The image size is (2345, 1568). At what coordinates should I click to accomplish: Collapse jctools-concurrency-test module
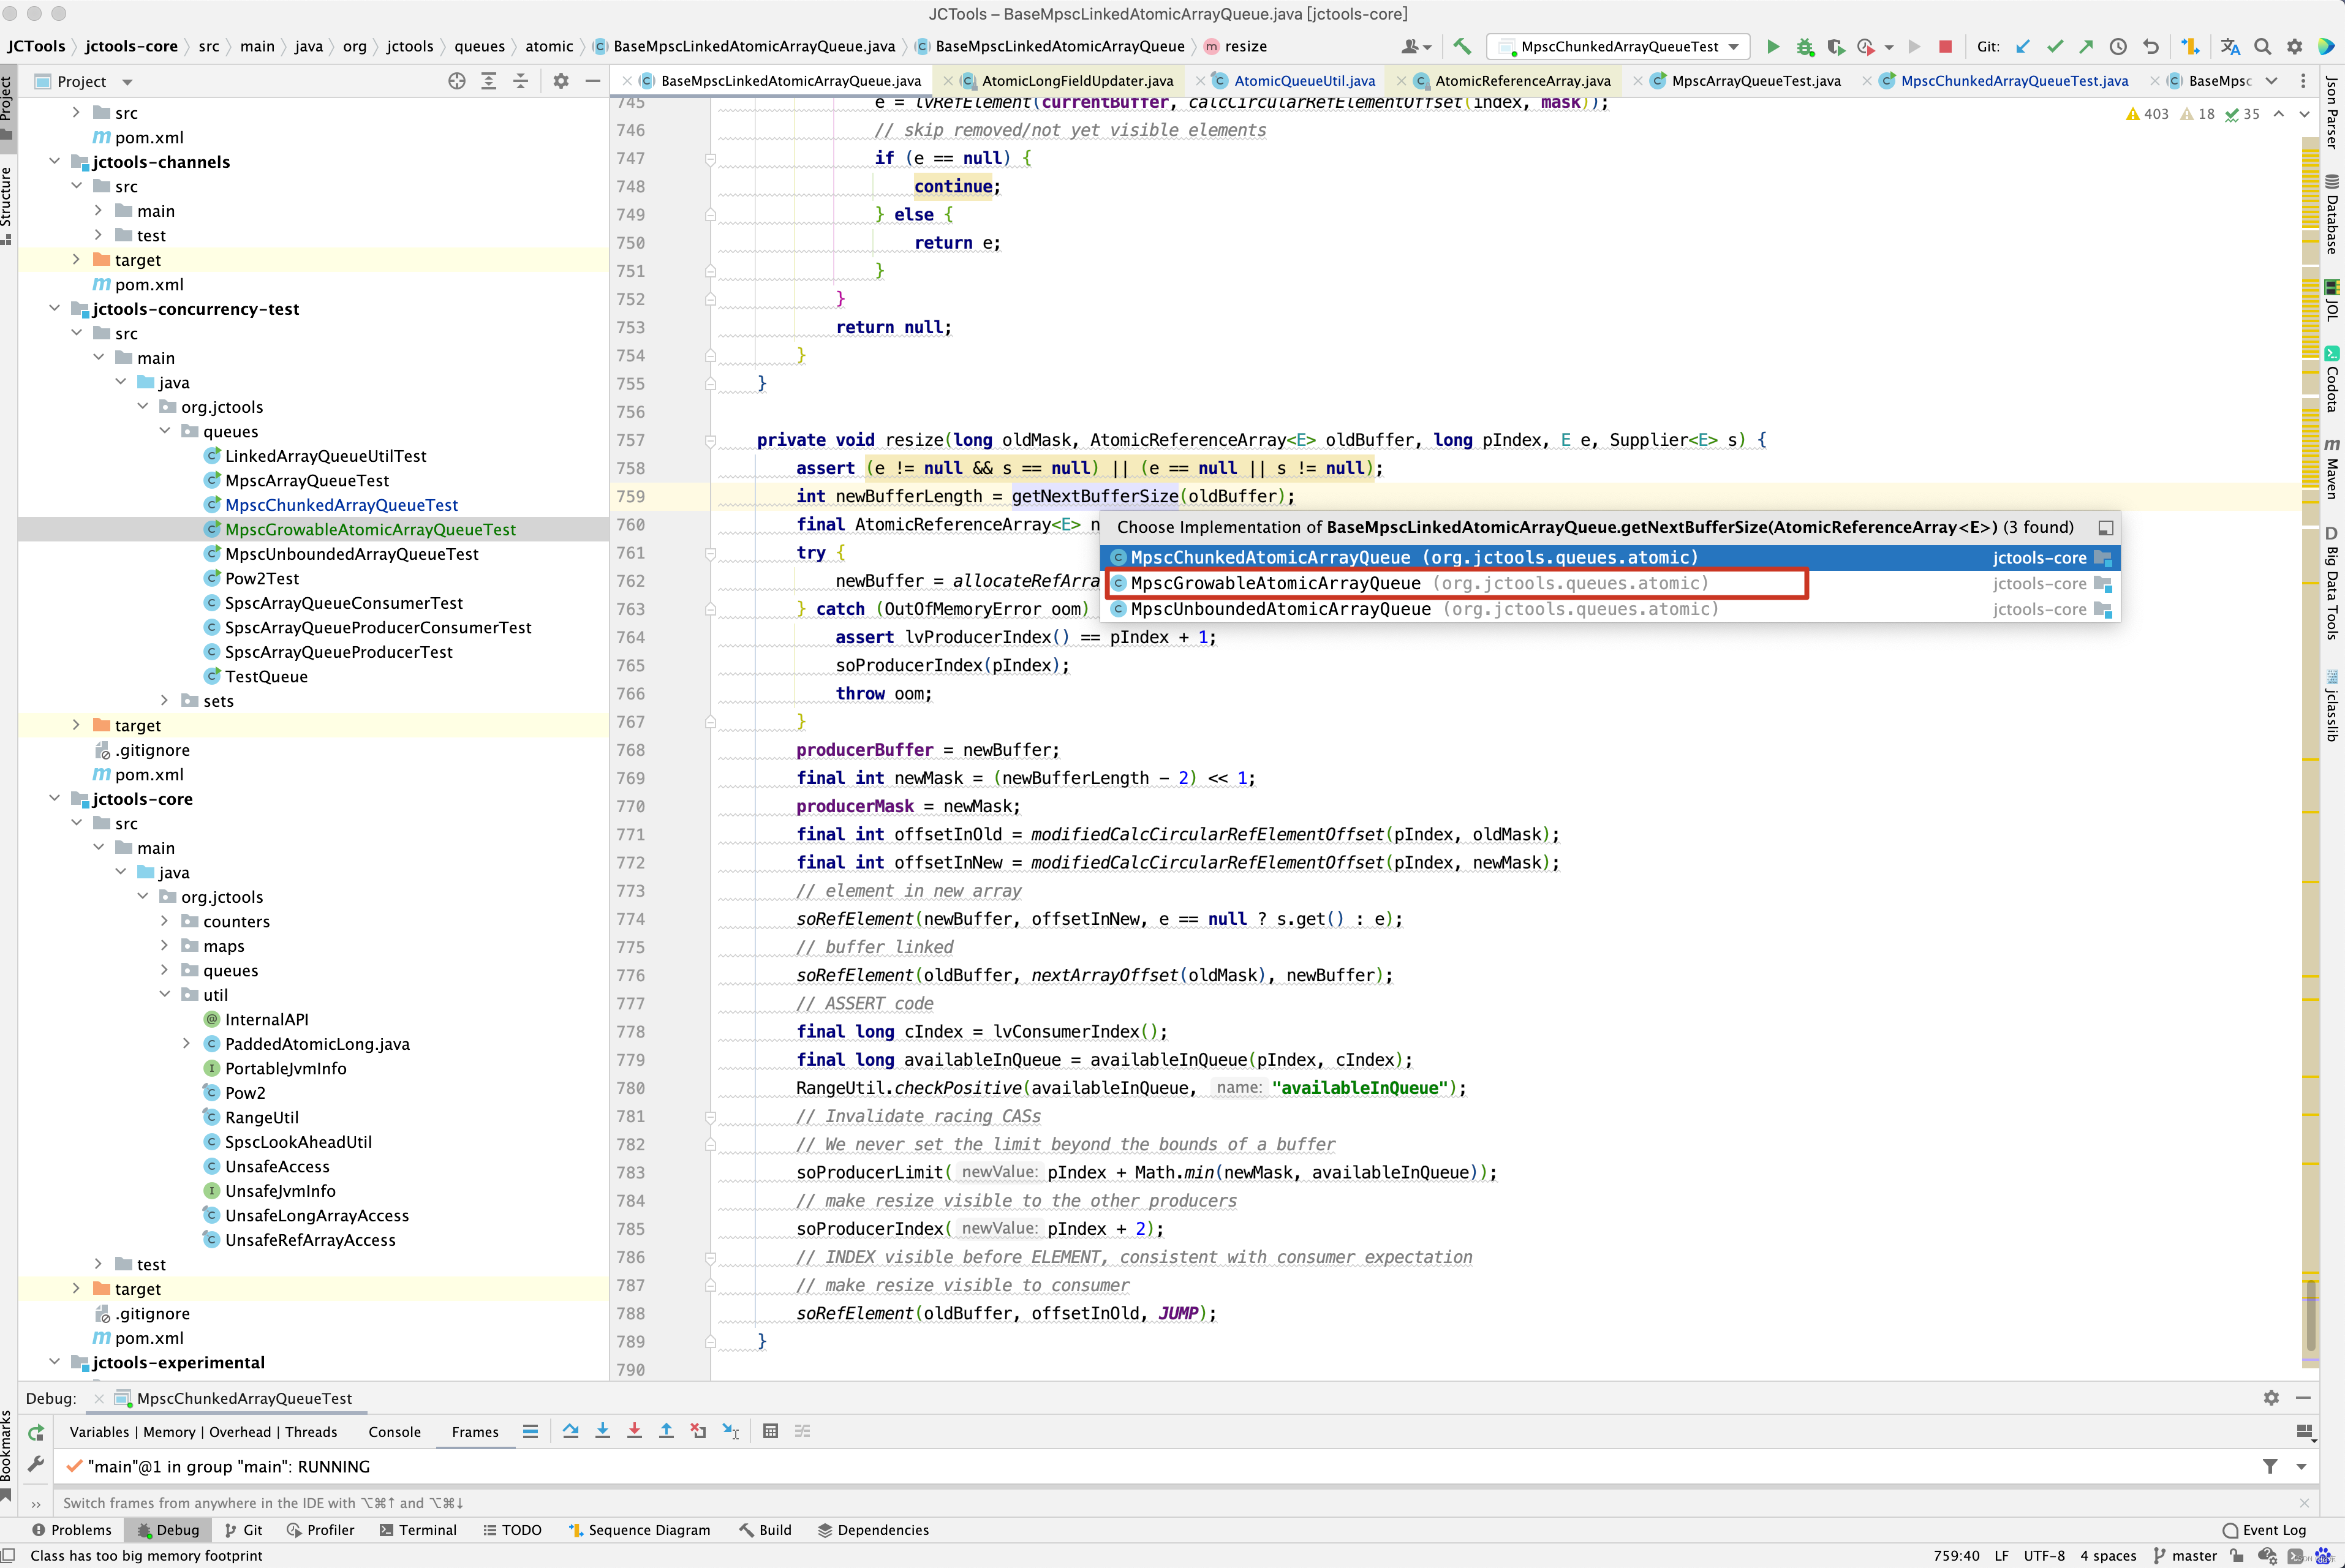55,308
